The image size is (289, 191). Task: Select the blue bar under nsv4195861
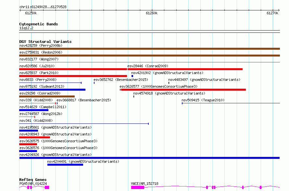click(x=29, y=131)
